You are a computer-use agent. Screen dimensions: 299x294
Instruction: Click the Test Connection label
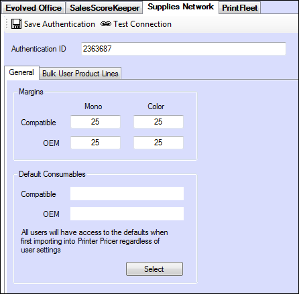point(142,24)
